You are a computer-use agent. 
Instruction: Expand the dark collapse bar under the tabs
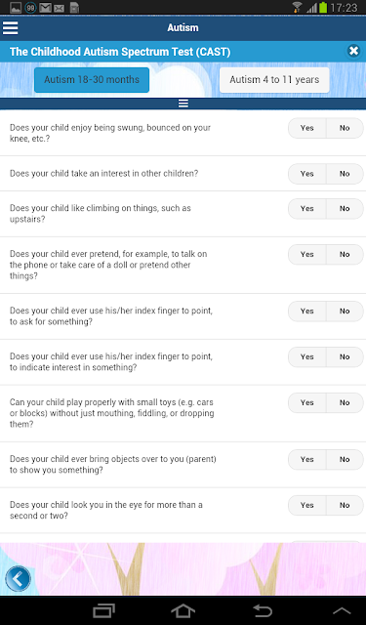183,104
